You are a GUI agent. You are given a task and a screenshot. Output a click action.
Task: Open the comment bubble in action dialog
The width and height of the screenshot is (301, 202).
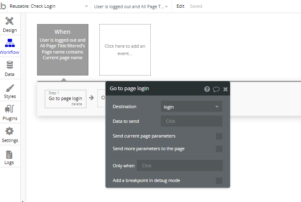(x=216, y=89)
